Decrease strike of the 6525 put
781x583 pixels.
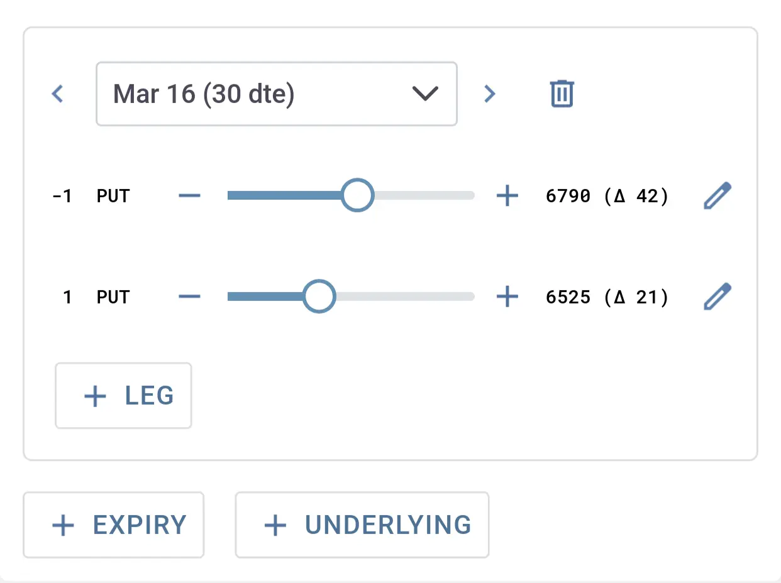(189, 297)
